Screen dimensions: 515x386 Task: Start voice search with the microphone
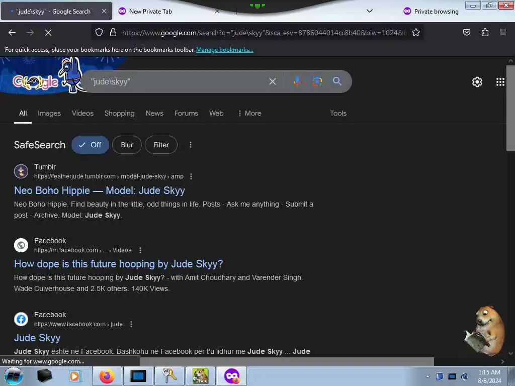pos(297,81)
